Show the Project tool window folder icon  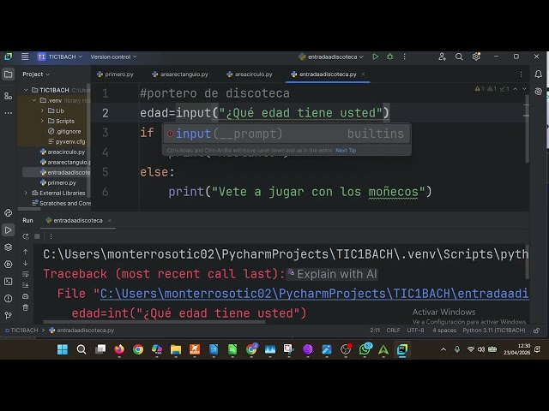[8, 74]
